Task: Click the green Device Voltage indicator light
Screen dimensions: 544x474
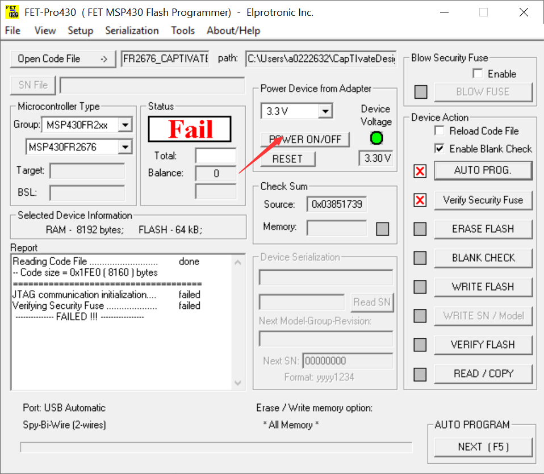Action: pyautogui.click(x=376, y=138)
